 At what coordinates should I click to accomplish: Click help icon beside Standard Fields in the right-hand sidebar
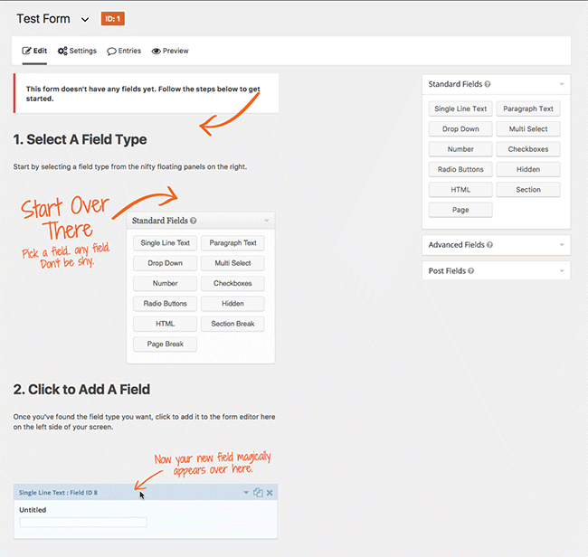487,84
